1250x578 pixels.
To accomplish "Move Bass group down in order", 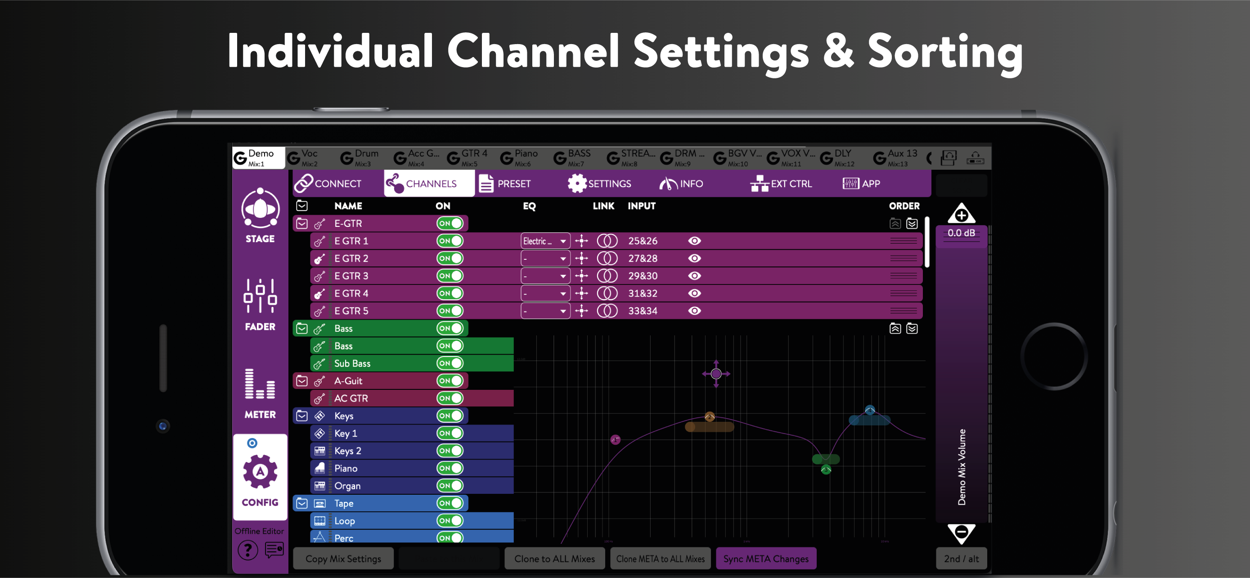I will [x=912, y=329].
